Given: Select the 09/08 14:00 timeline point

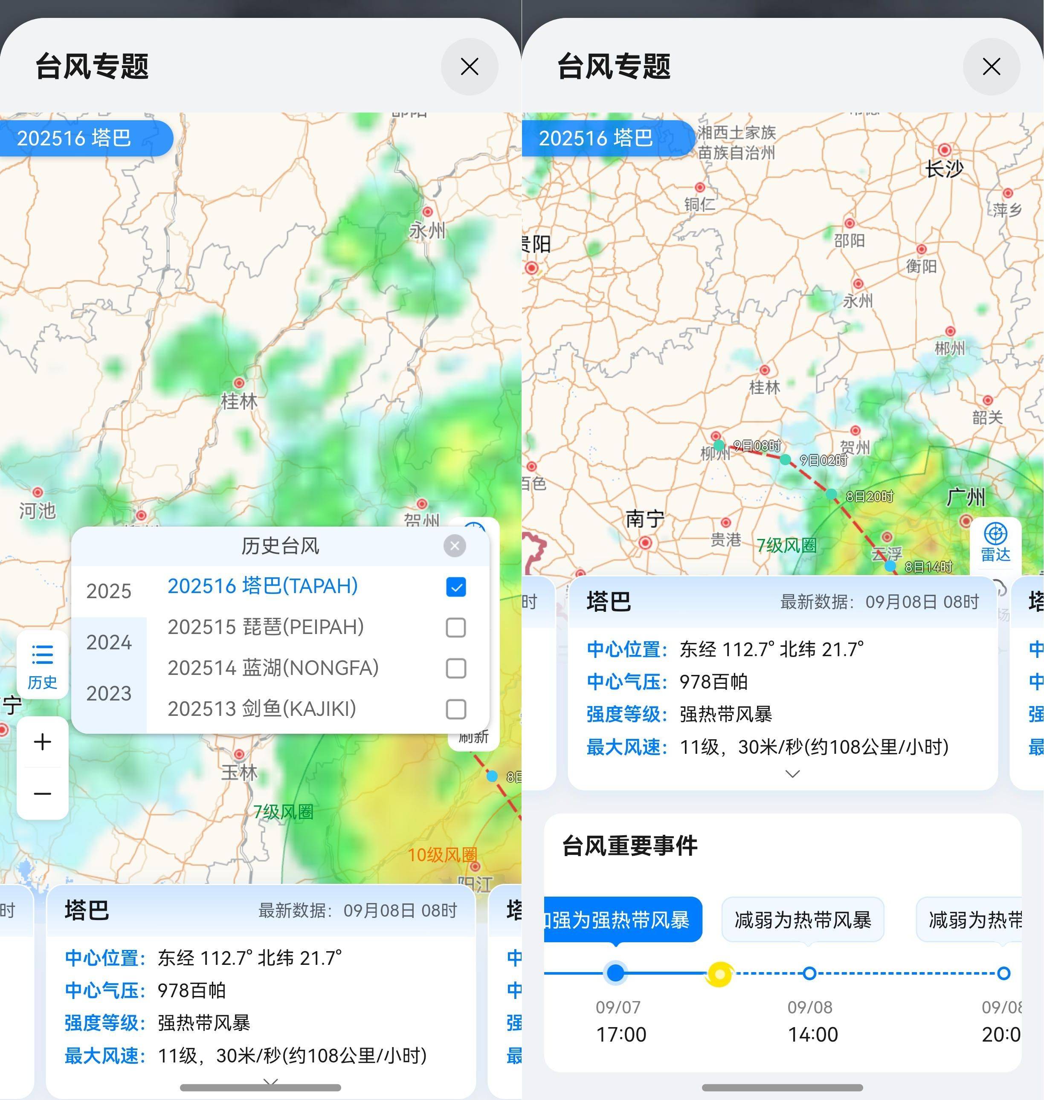Looking at the screenshot, I should coord(810,974).
